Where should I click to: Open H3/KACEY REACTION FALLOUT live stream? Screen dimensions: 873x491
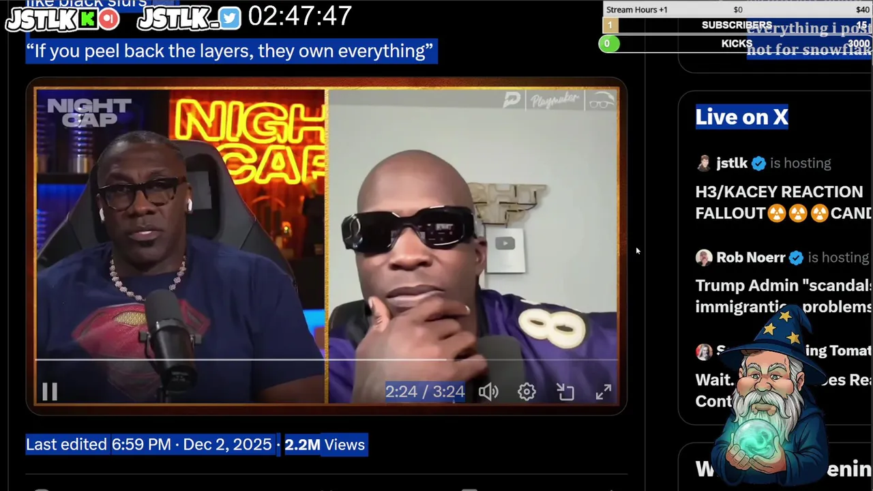click(x=784, y=203)
